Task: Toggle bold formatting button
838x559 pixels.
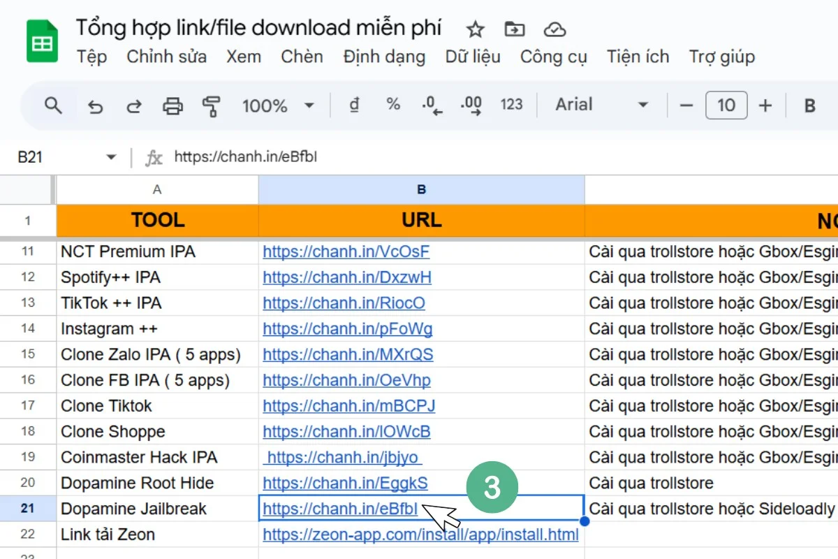Action: (810, 106)
